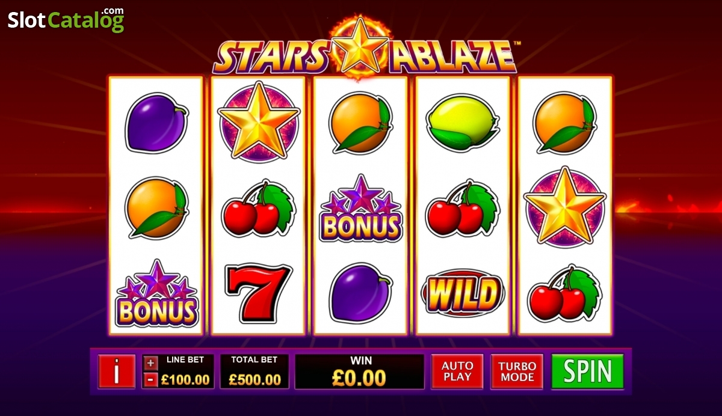This screenshot has width=722, height=416.
Task: Select the BONUS symbol on middle reel
Action: [x=360, y=208]
